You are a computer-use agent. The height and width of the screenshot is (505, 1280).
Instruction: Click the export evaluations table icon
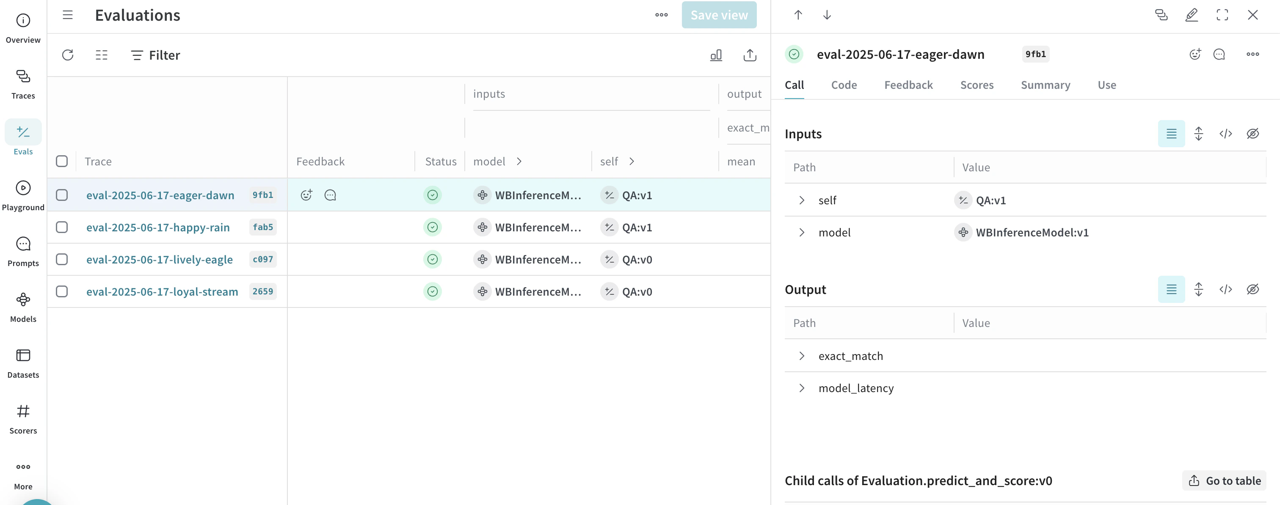[749, 55]
